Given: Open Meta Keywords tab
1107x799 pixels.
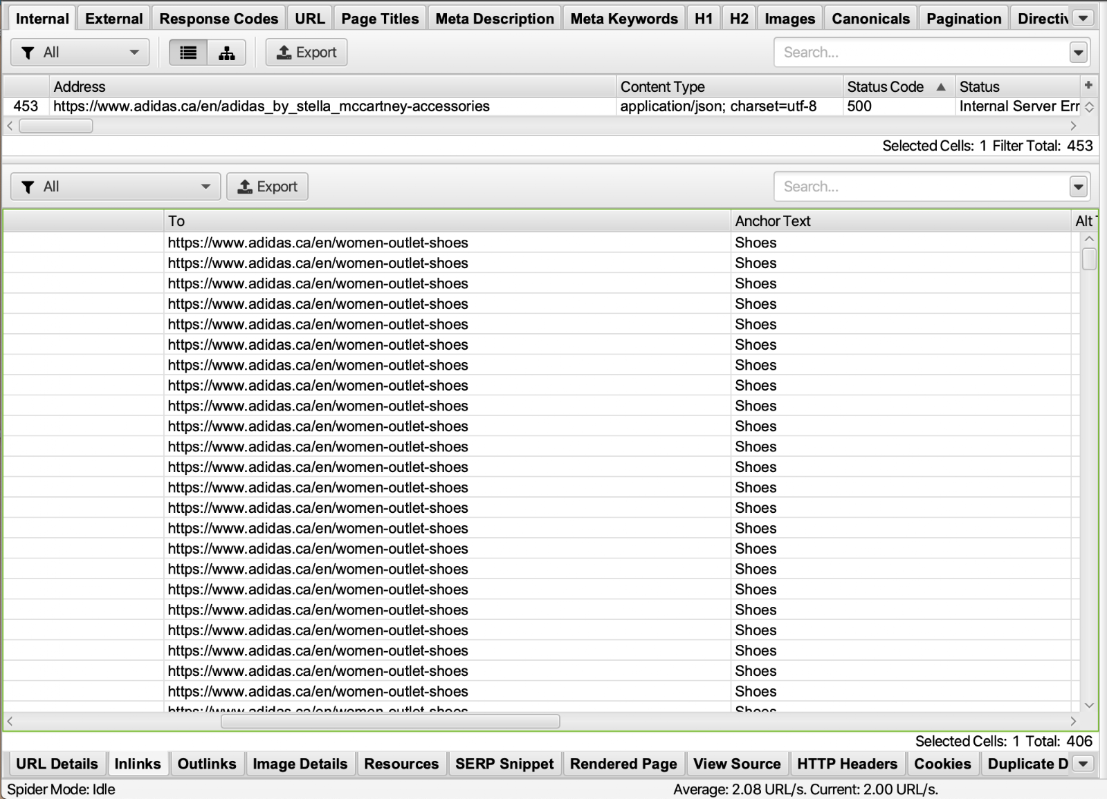Looking at the screenshot, I should click(624, 19).
